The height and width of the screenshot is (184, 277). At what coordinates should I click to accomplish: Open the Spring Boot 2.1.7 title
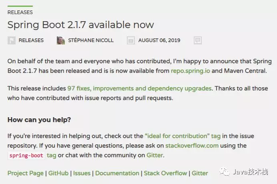(81, 24)
